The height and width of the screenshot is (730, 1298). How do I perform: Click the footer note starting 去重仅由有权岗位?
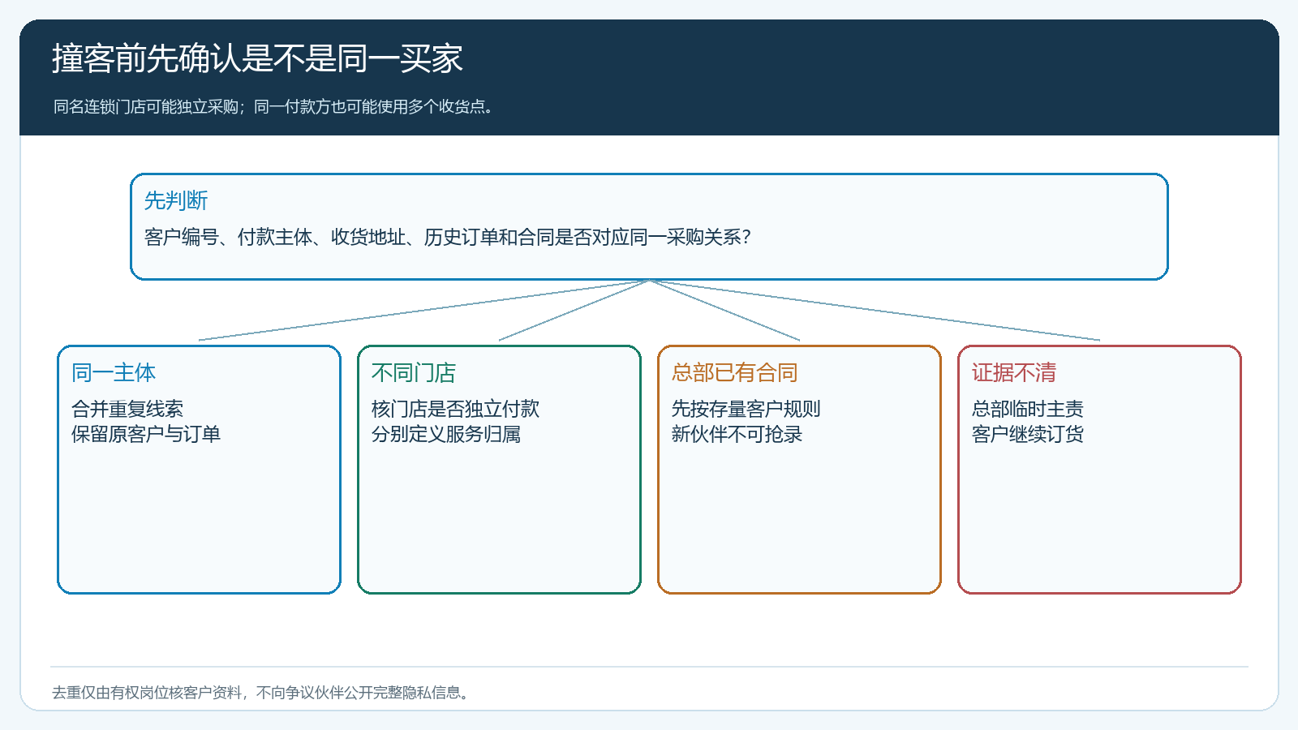pyautogui.click(x=260, y=693)
